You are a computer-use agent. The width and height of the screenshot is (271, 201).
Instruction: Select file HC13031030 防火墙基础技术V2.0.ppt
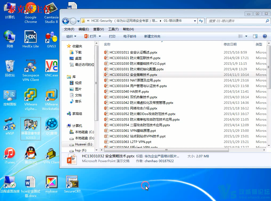[x=135, y=64]
